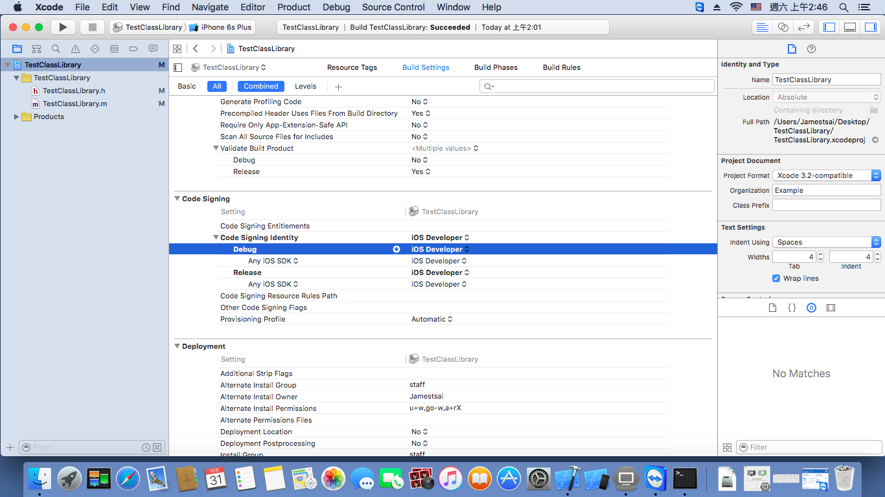Go back in editor history
The height and width of the screenshot is (497, 885).
point(196,49)
